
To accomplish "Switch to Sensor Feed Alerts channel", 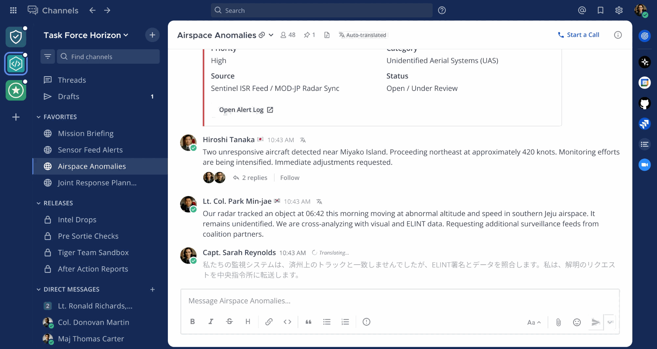I will coord(100,150).
